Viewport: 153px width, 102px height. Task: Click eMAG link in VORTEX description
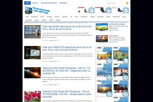click(116, 28)
